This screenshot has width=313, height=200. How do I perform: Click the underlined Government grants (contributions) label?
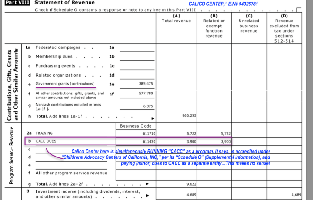(x=65, y=84)
